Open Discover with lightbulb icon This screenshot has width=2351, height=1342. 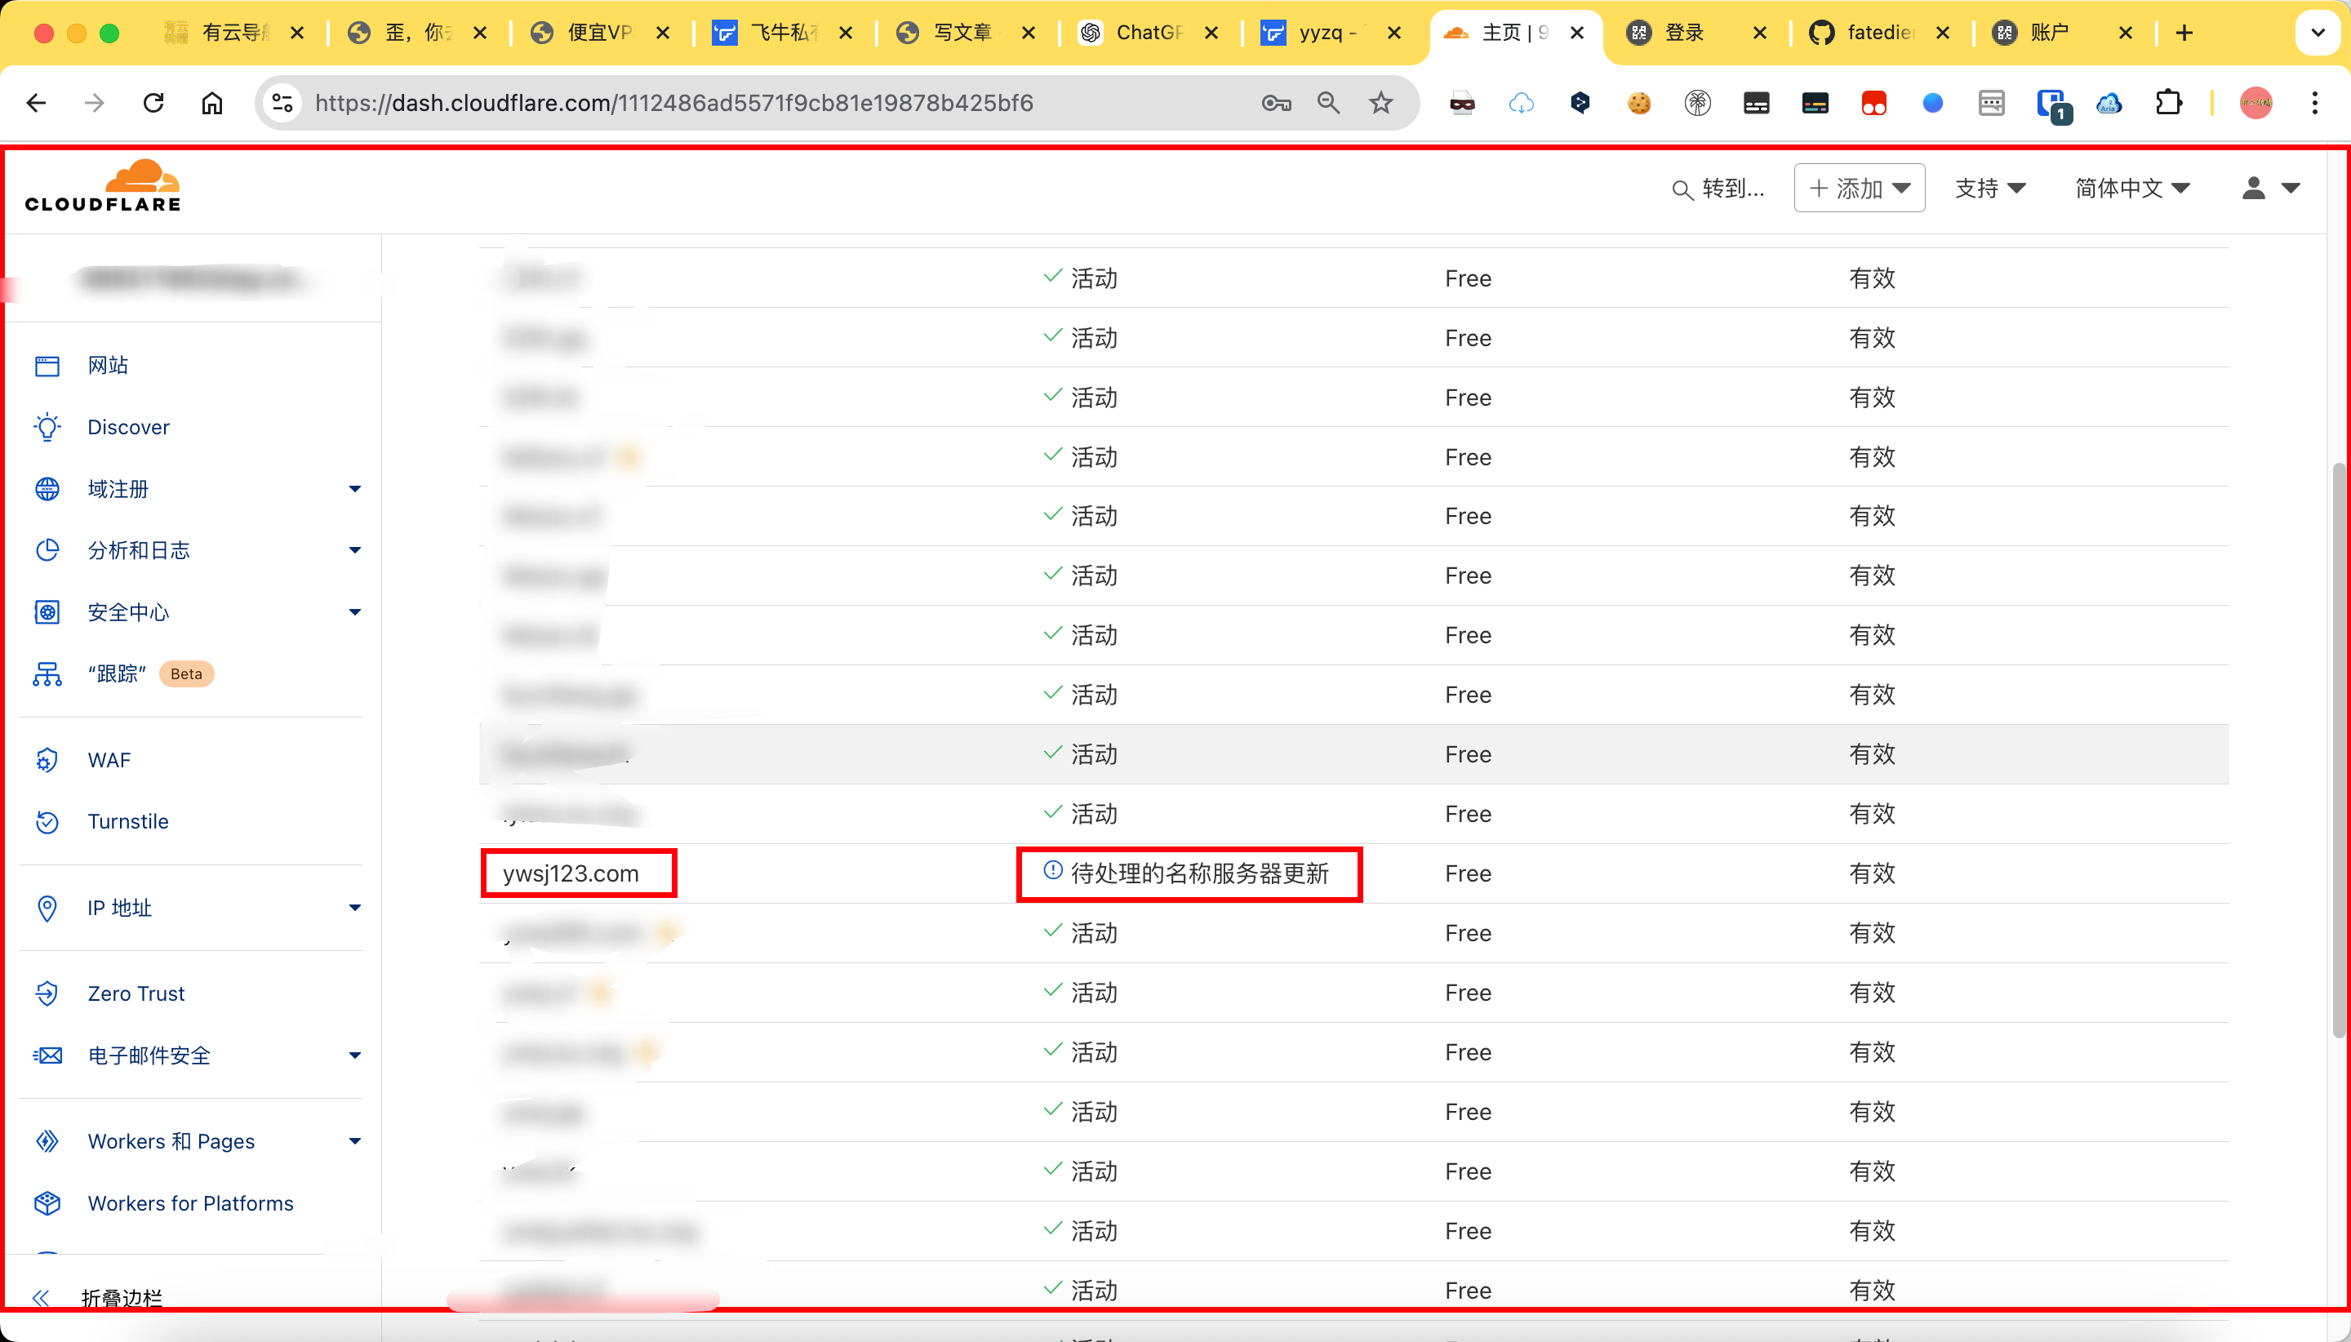pyautogui.click(x=128, y=427)
